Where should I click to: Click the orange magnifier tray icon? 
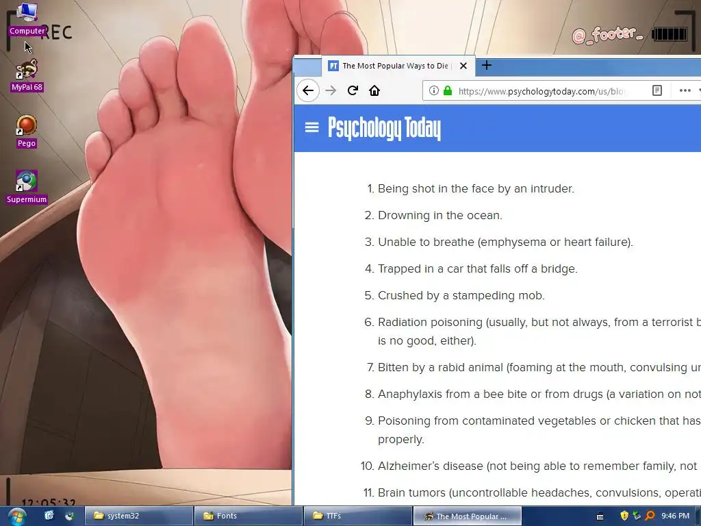click(x=650, y=516)
